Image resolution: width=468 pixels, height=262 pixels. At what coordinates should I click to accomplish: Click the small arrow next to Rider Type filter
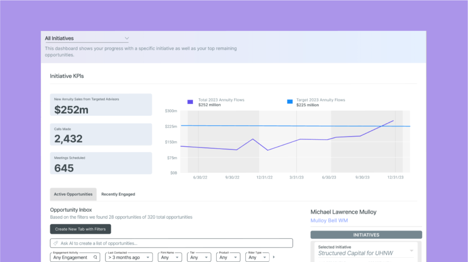[274, 257]
